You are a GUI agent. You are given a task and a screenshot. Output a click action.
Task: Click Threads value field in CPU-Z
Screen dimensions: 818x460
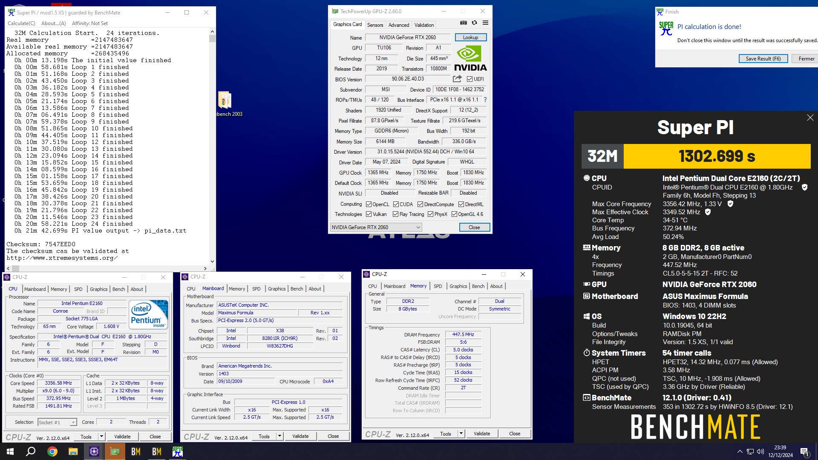[158, 422]
